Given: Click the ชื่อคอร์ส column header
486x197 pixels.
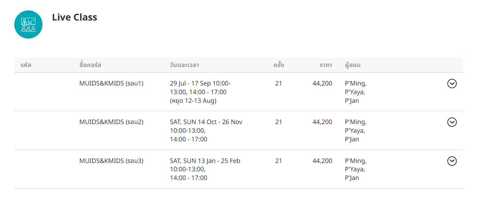Looking at the screenshot, I should [90, 65].
